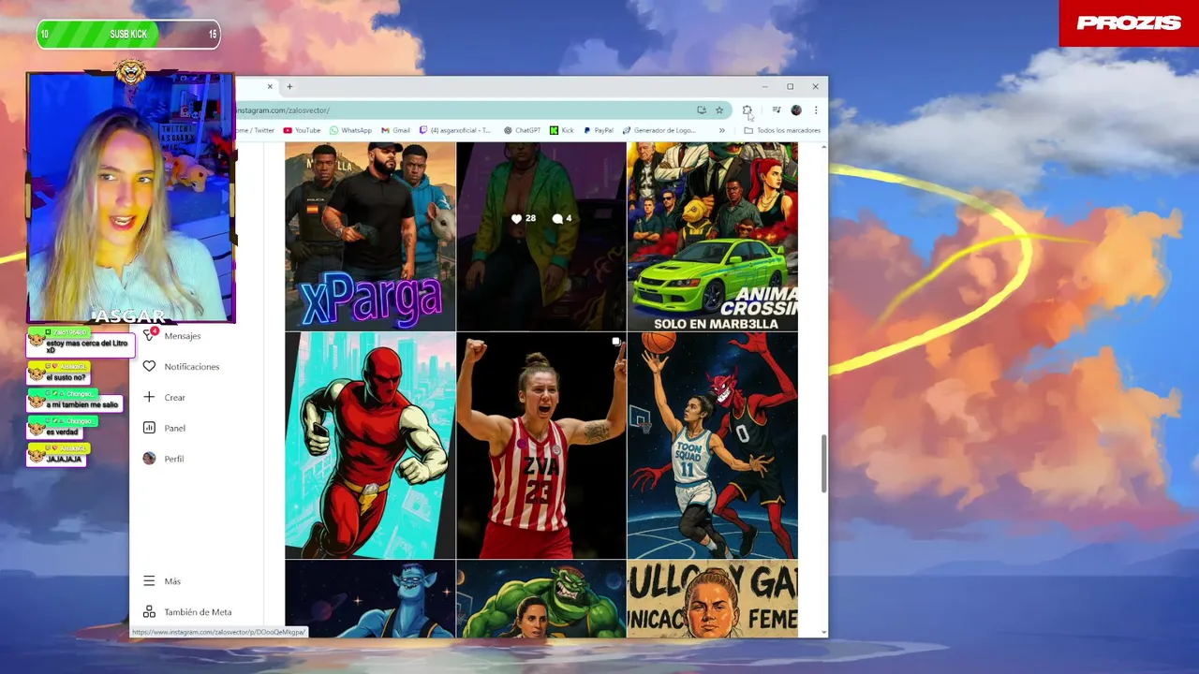This screenshot has width=1199, height=674.
Task: Open a new browser tab
Action: 289,87
